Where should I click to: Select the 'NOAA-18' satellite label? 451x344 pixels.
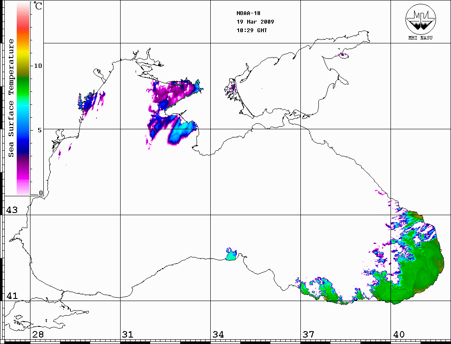pyautogui.click(x=248, y=13)
